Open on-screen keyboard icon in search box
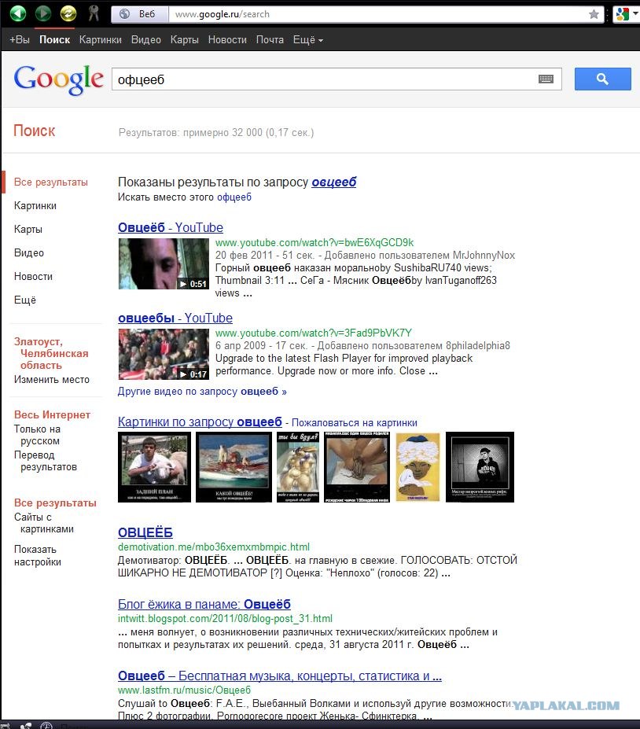The height and width of the screenshot is (729, 640). [546, 79]
